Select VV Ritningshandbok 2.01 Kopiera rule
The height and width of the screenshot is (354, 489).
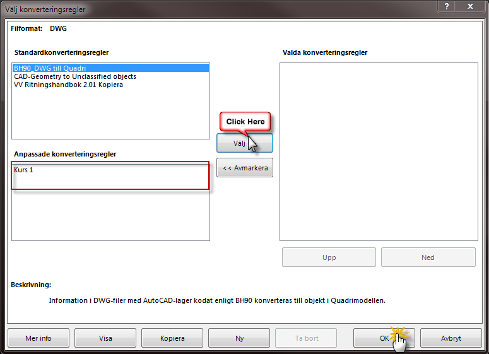(x=110, y=85)
